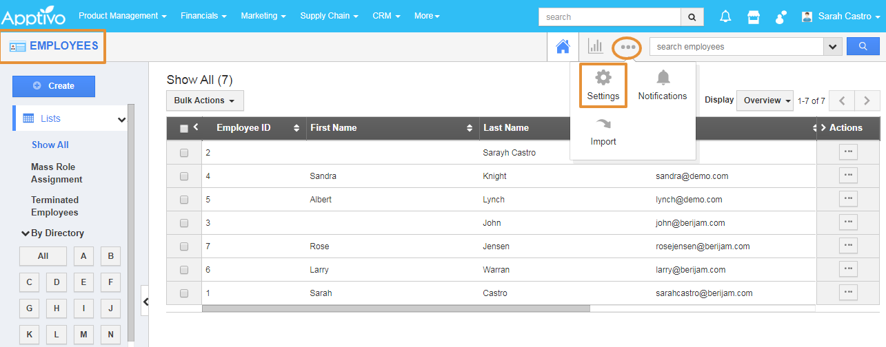
Task: Click the horizontal scrollbar under the table
Action: click(396, 308)
